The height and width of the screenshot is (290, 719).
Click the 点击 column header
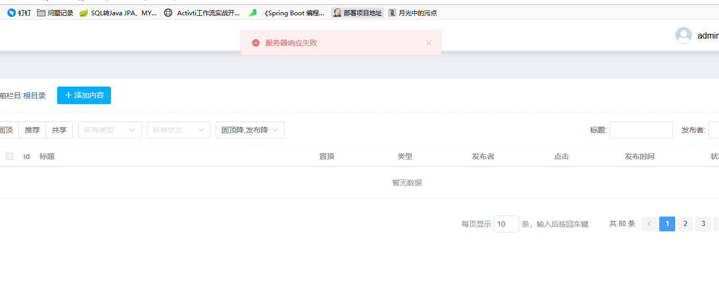561,156
